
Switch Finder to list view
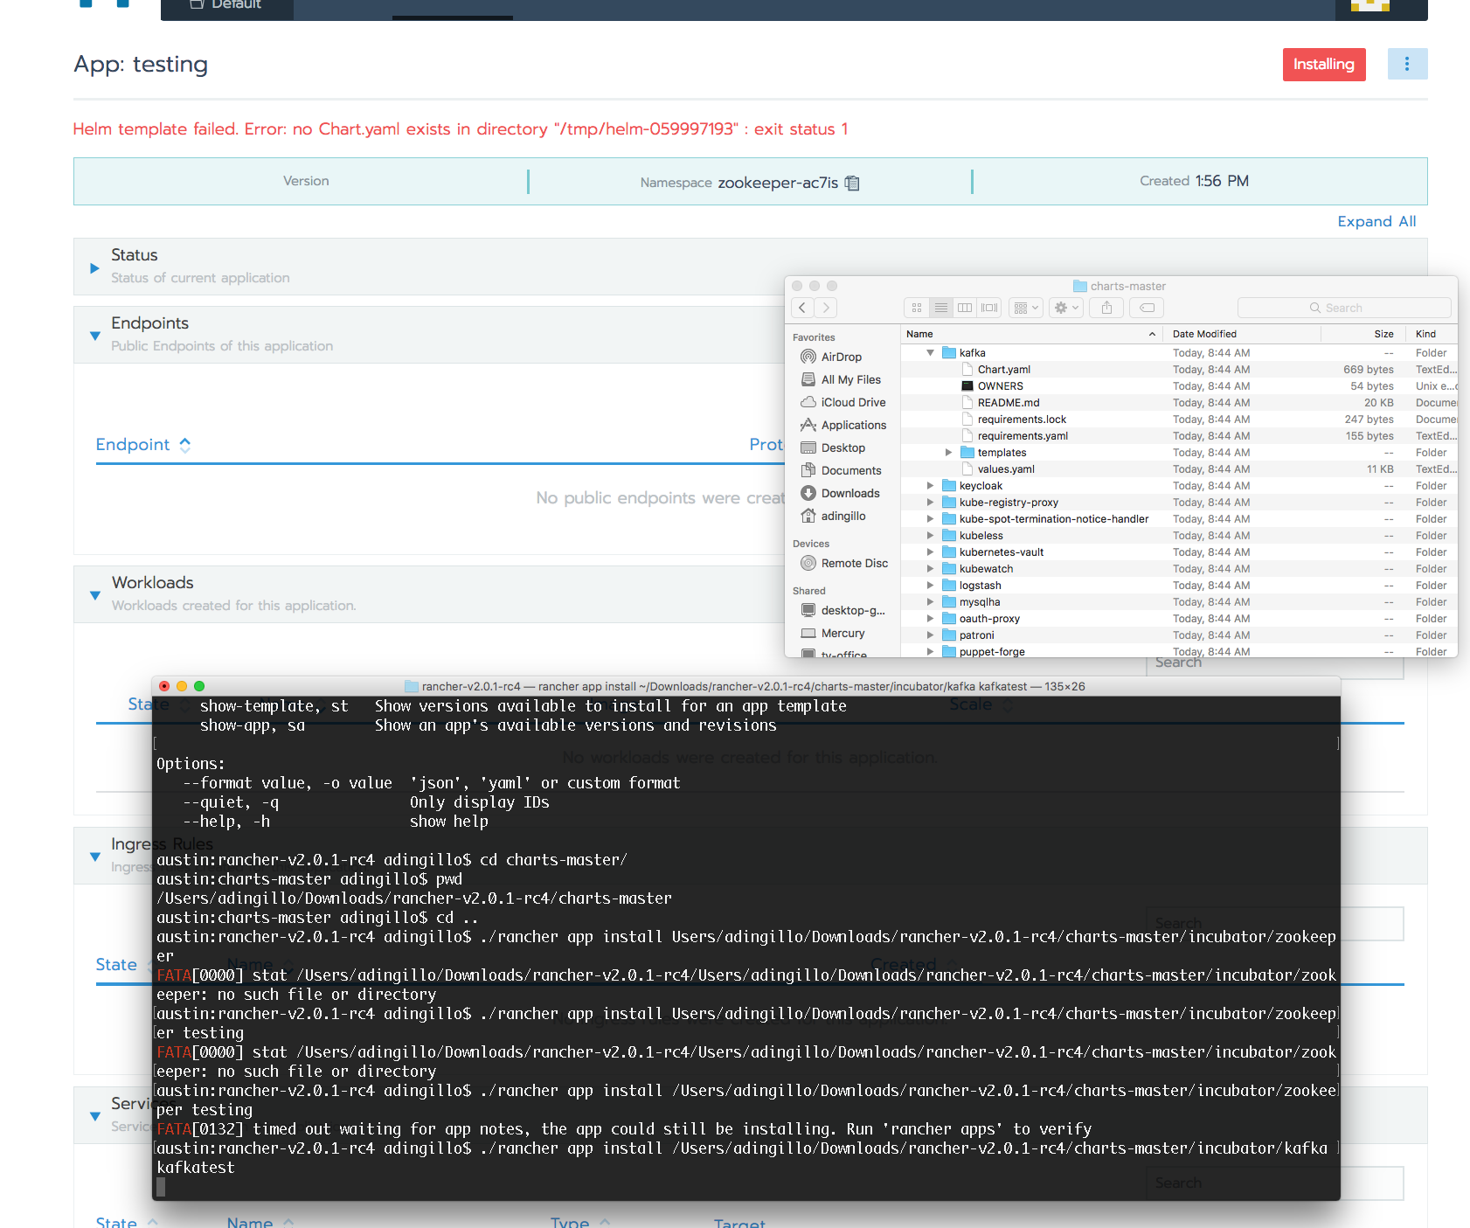pyautogui.click(x=941, y=307)
